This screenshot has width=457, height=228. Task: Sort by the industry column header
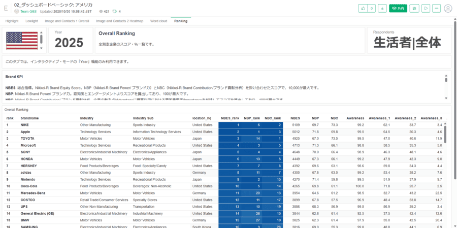pos(86,118)
